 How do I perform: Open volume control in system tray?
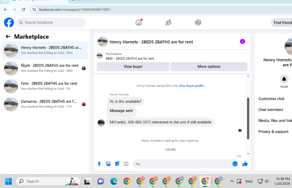coord(267,181)
